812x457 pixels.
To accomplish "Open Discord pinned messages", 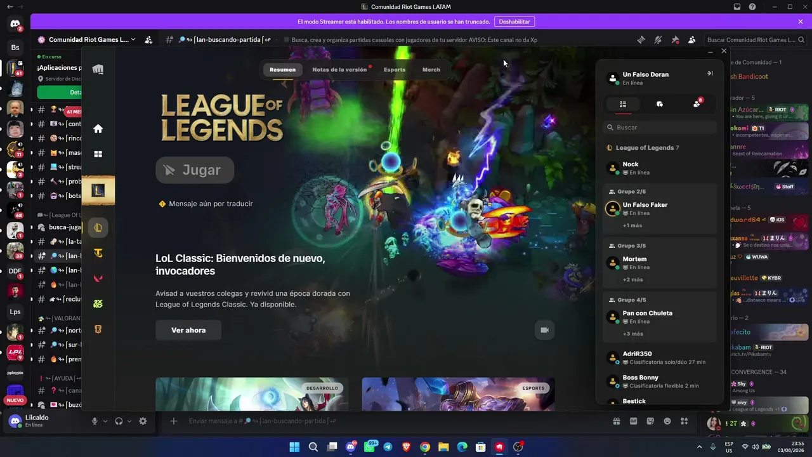I will click(x=675, y=39).
